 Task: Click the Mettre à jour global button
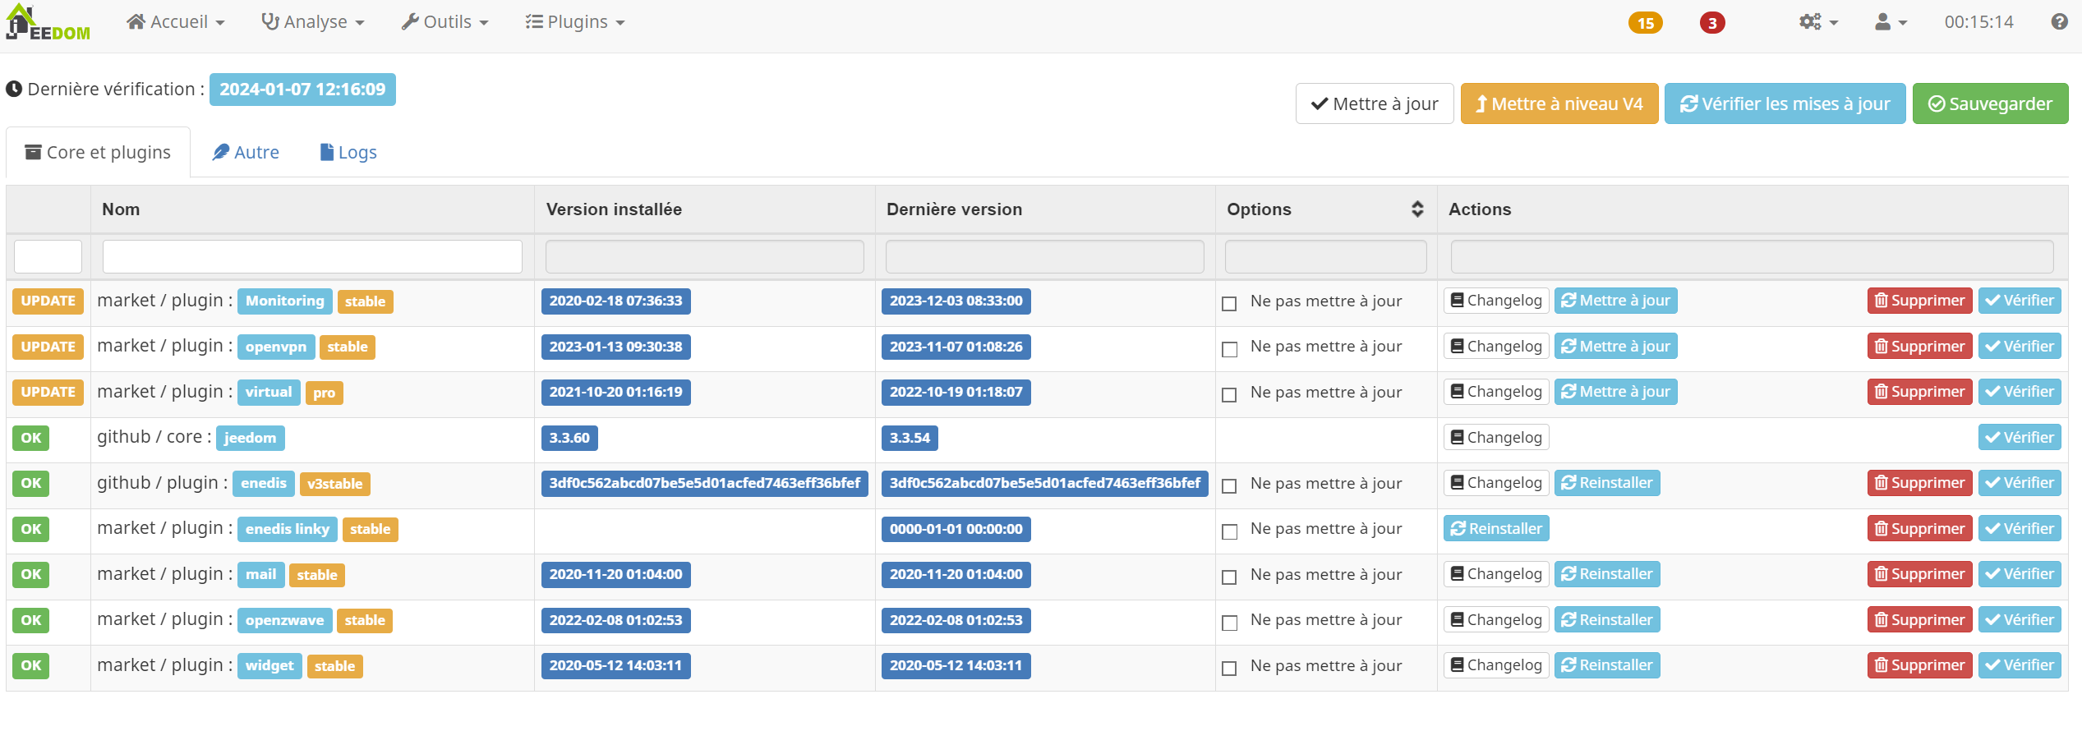pyautogui.click(x=1375, y=103)
